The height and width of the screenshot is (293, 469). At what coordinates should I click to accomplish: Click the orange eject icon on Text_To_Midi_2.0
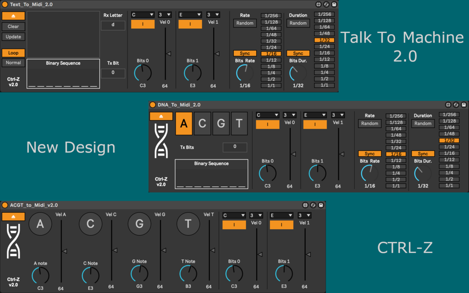click(13, 15)
